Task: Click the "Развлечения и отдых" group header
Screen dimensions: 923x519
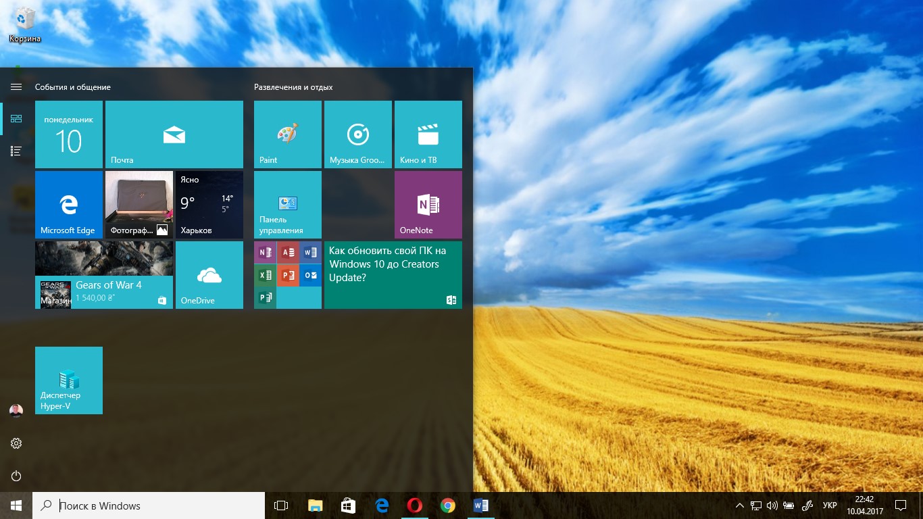Action: click(x=293, y=87)
